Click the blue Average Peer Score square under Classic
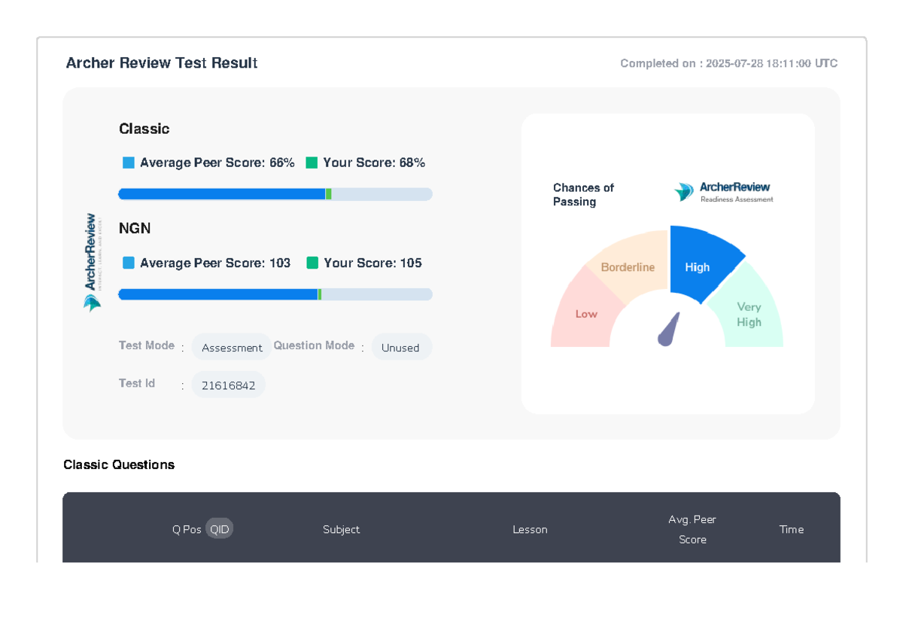Image resolution: width=903 pixels, height=639 pixels. tap(129, 163)
